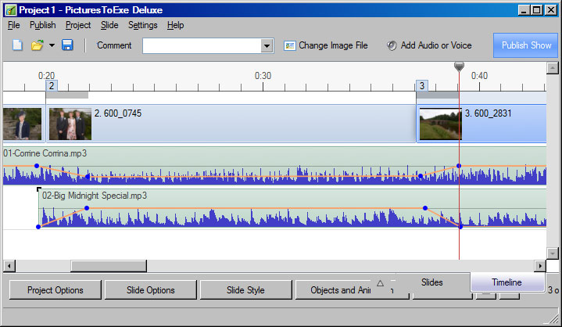
Task: Click the Slide Style button
Action: coord(245,290)
